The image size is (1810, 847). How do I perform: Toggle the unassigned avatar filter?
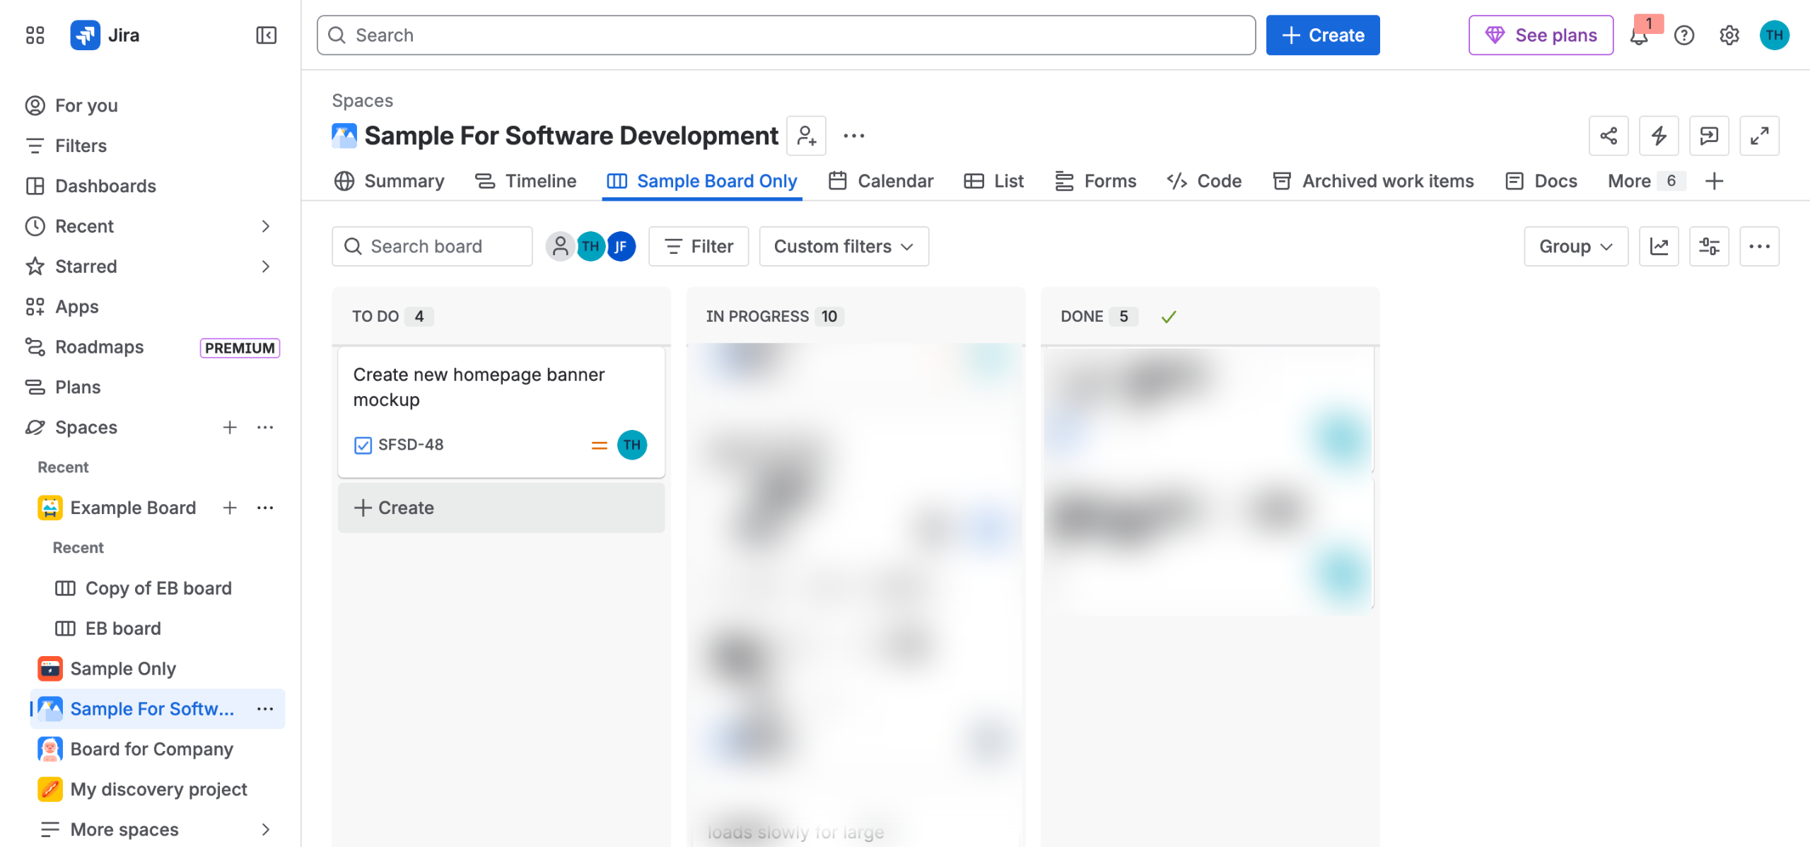tap(560, 247)
